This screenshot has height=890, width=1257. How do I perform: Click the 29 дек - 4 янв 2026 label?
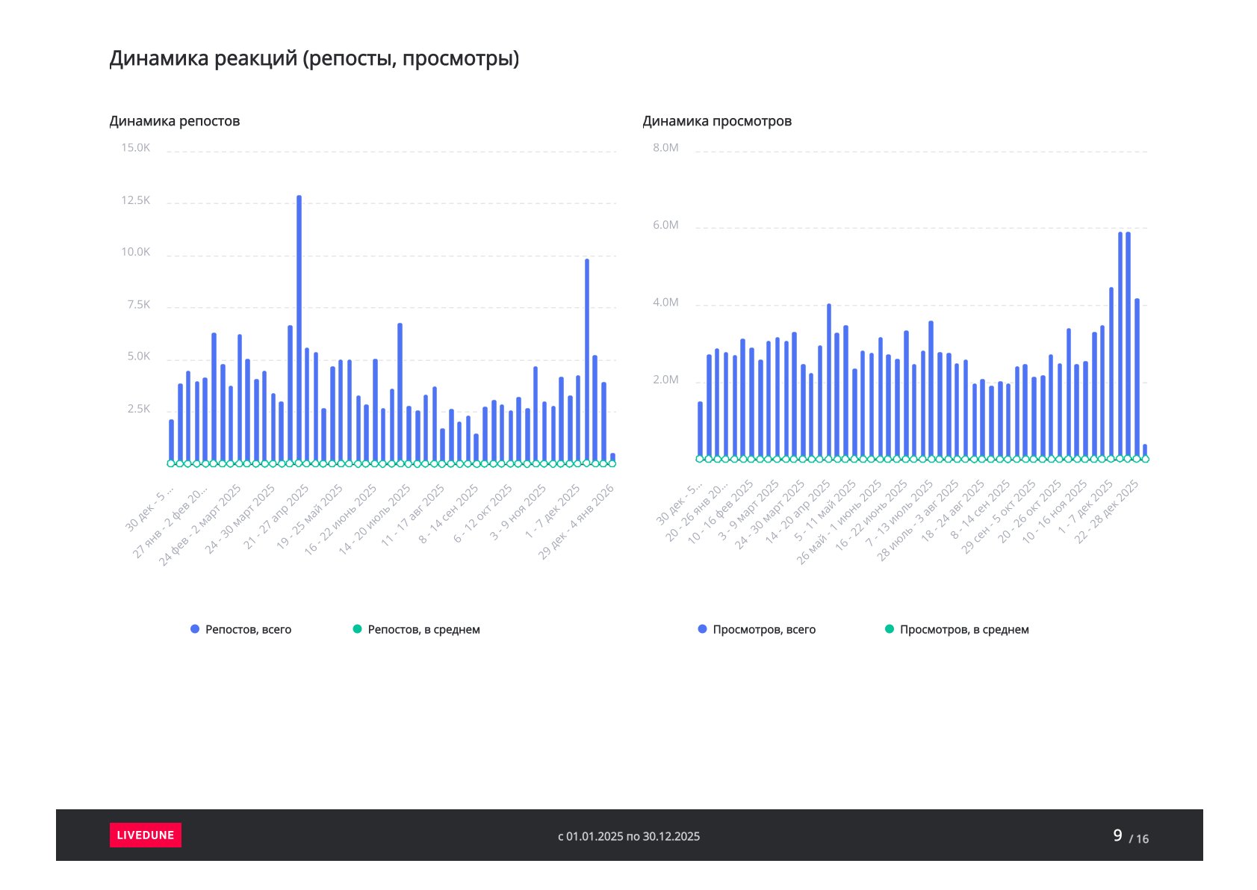click(x=577, y=521)
